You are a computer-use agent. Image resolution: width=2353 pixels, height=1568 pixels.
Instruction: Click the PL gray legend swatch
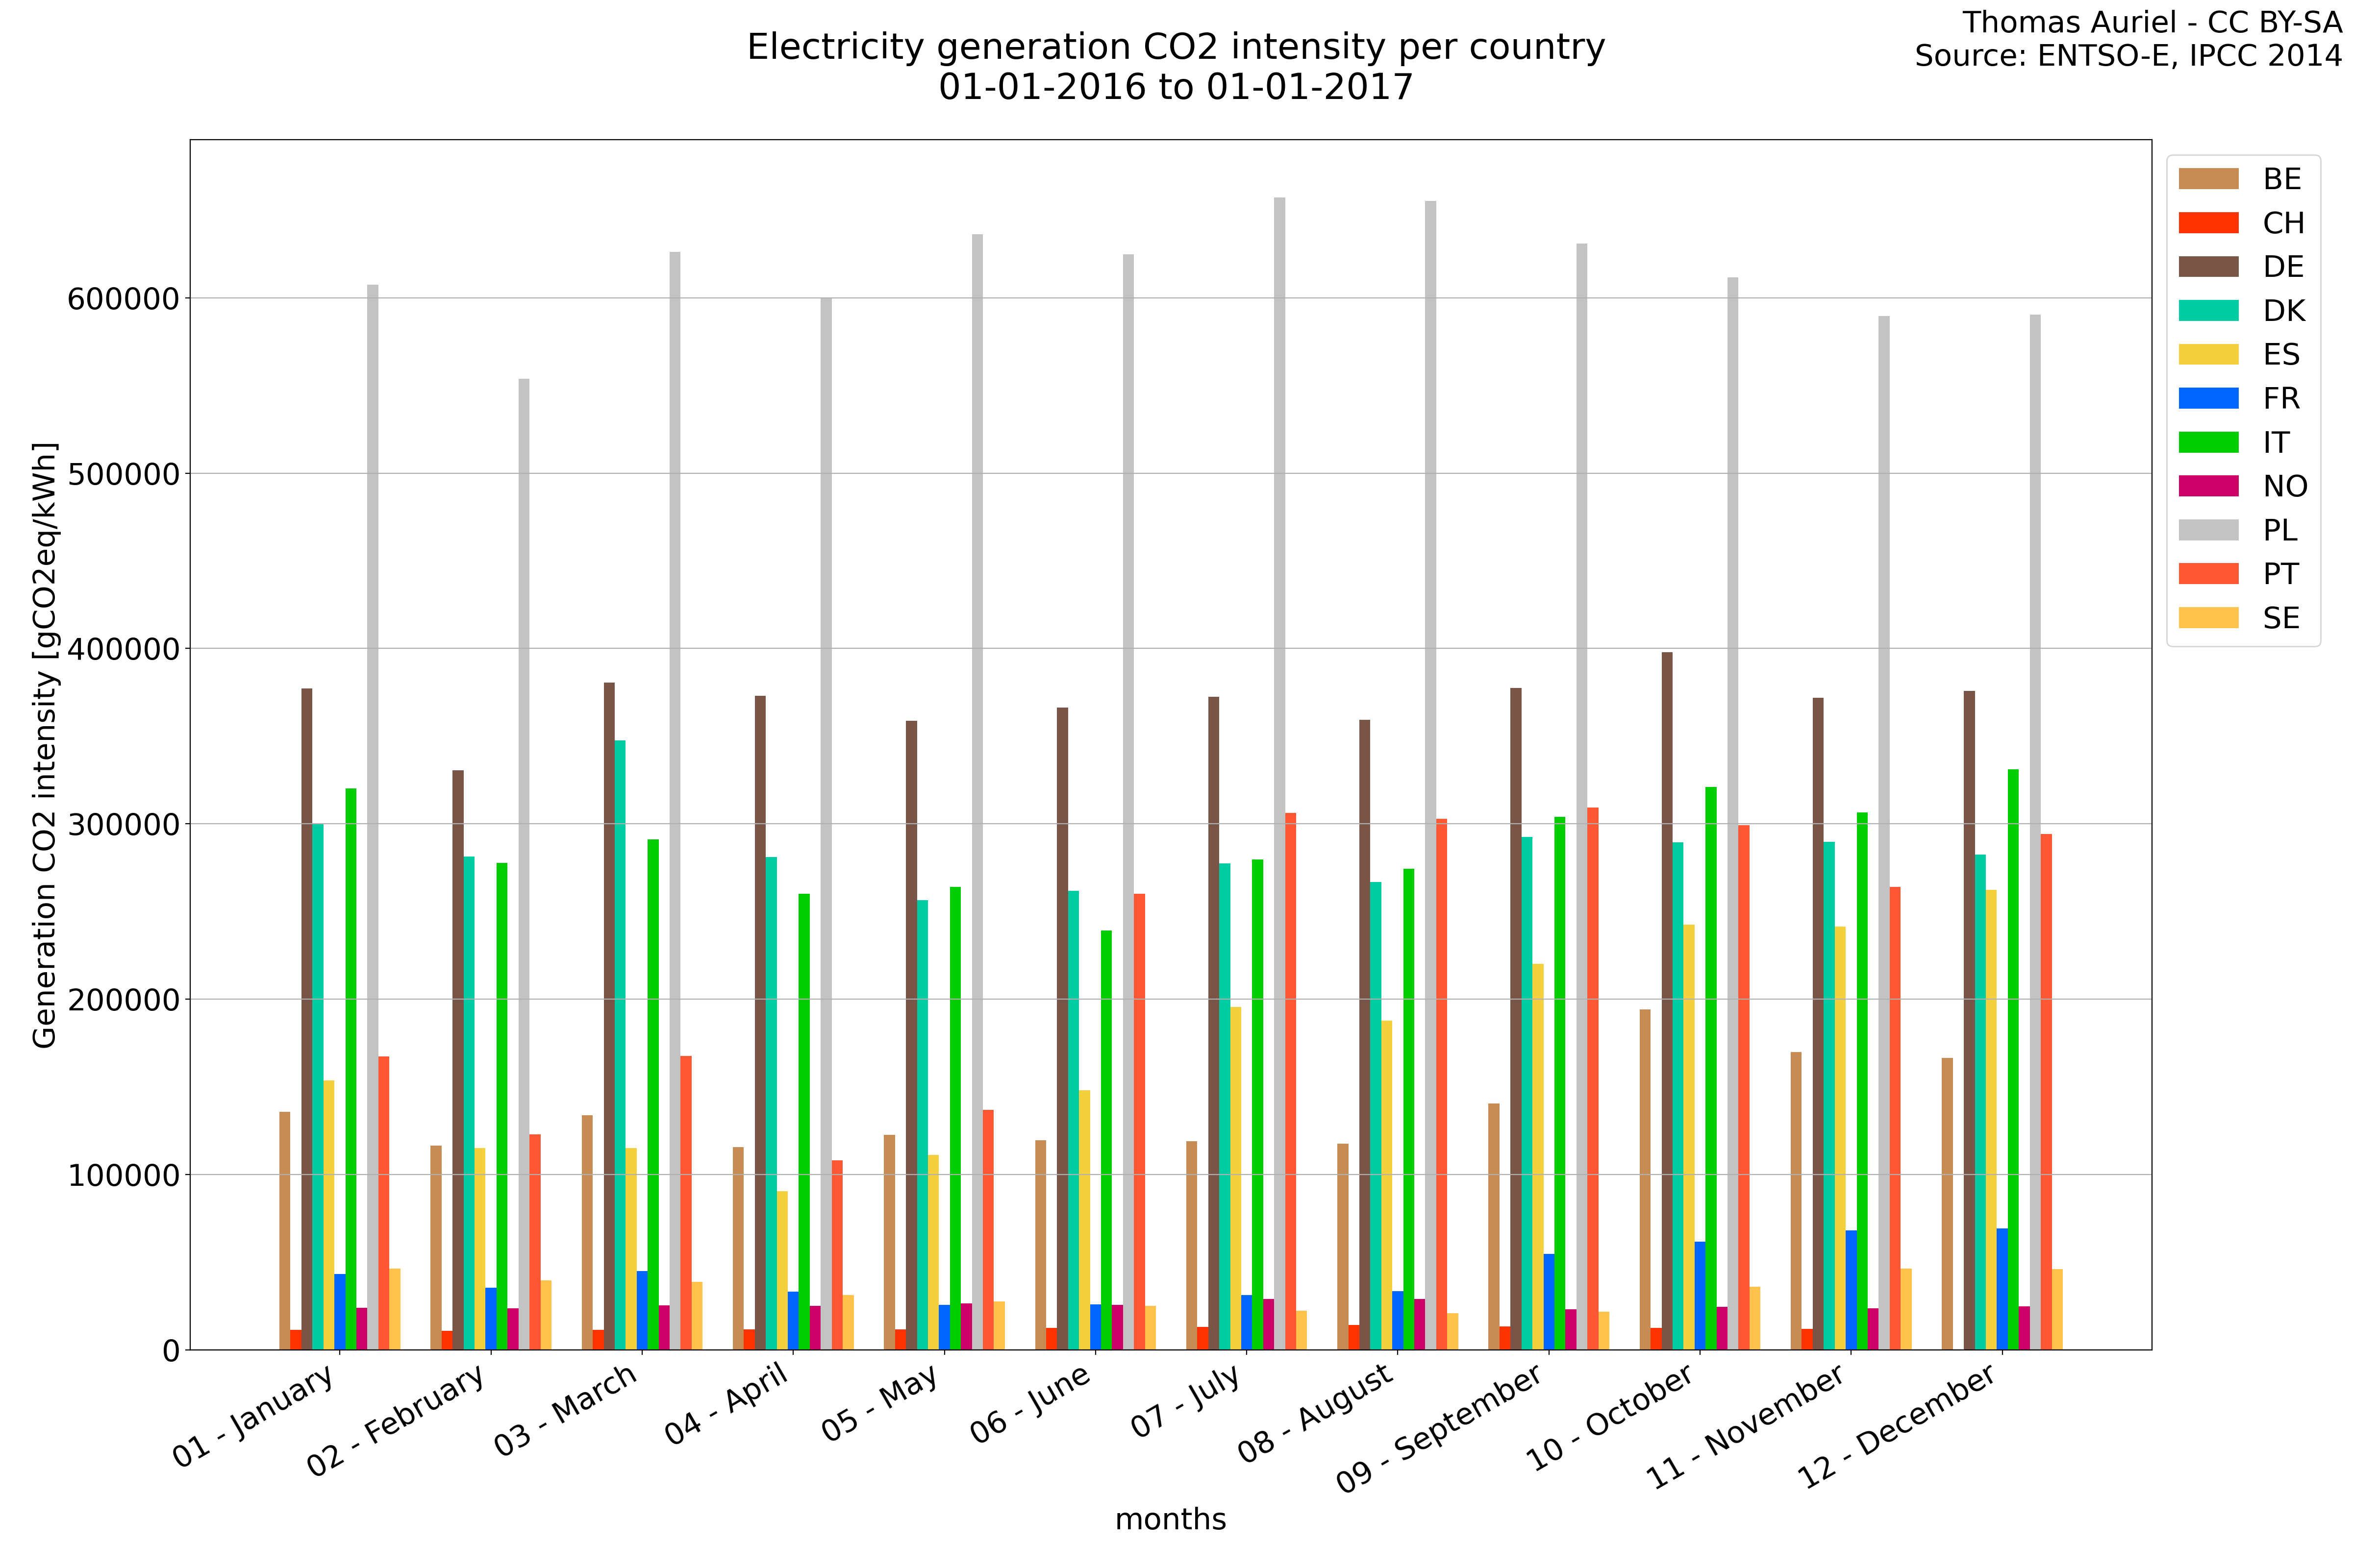pyautogui.click(x=2208, y=531)
